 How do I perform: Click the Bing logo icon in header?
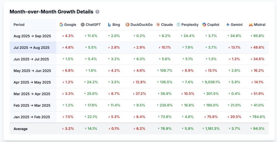tap(109, 25)
